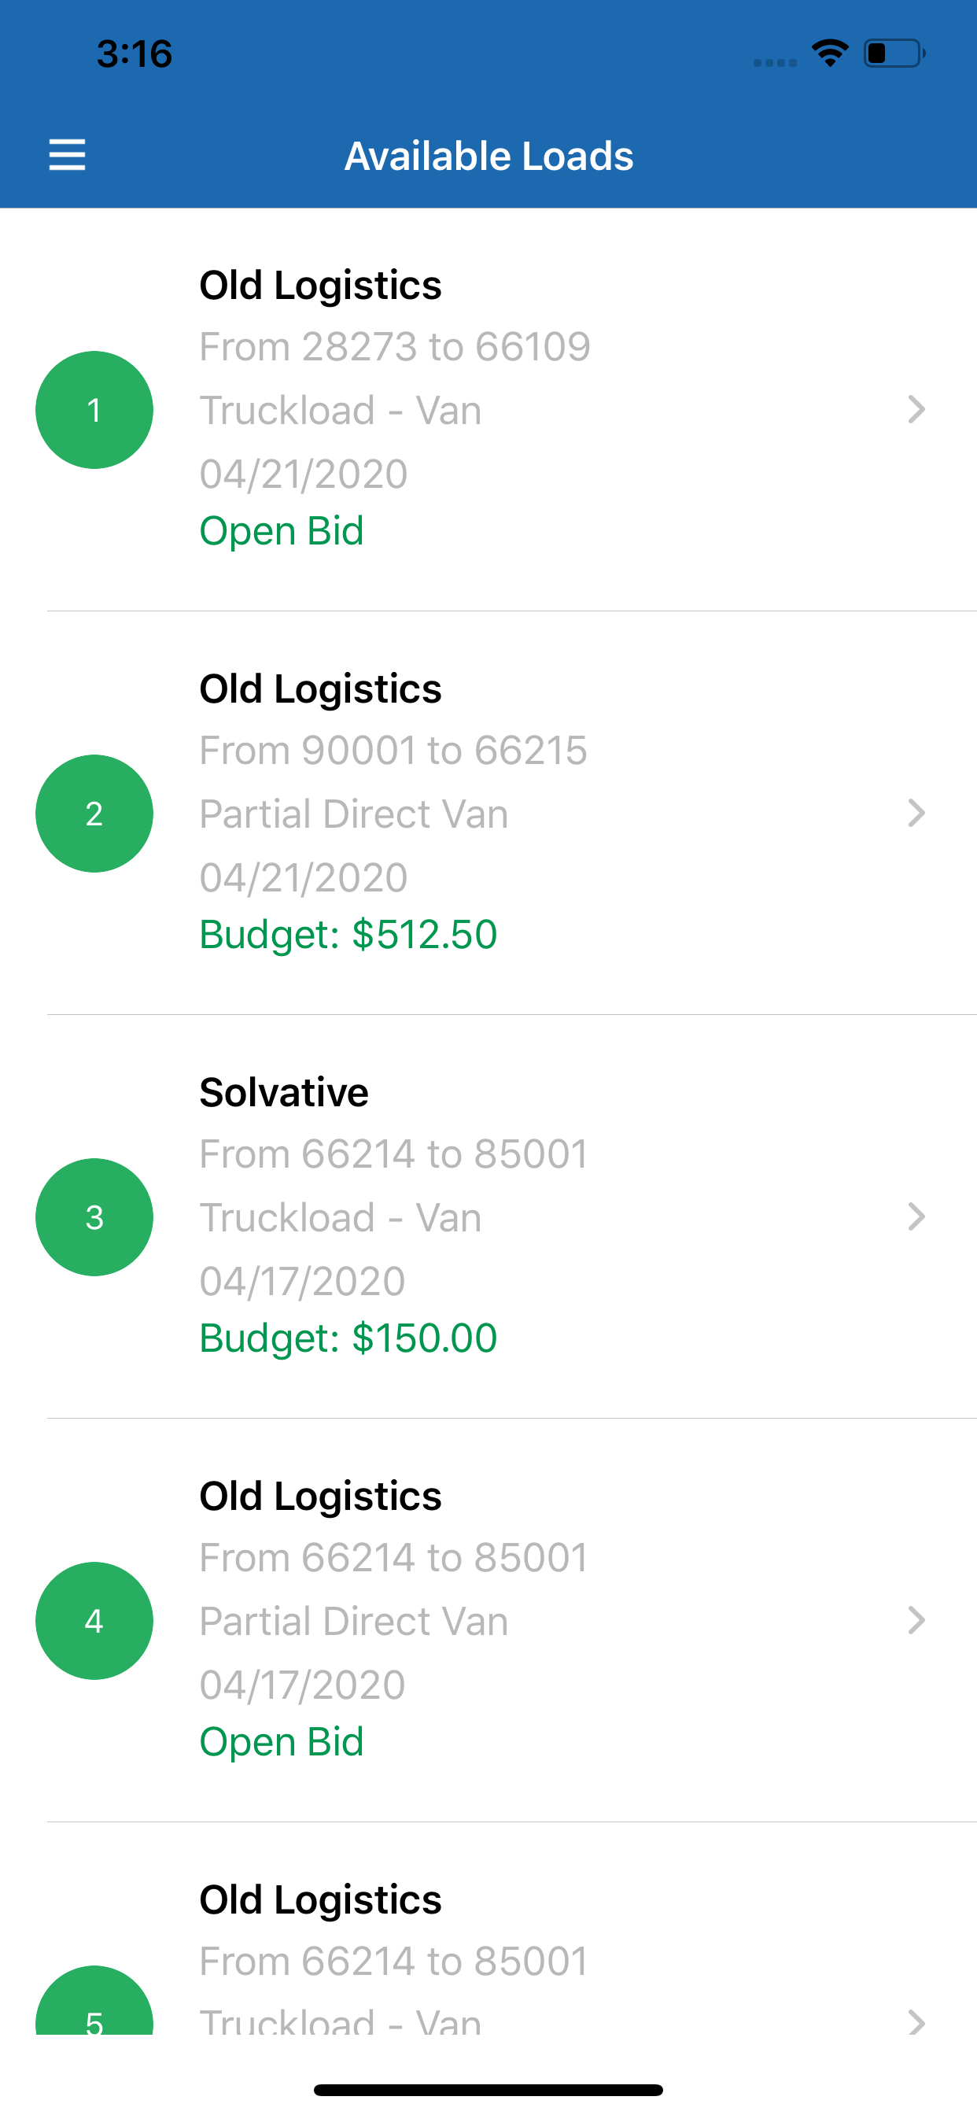Open the hamburger menu
The width and height of the screenshot is (977, 2115).
[x=68, y=154]
